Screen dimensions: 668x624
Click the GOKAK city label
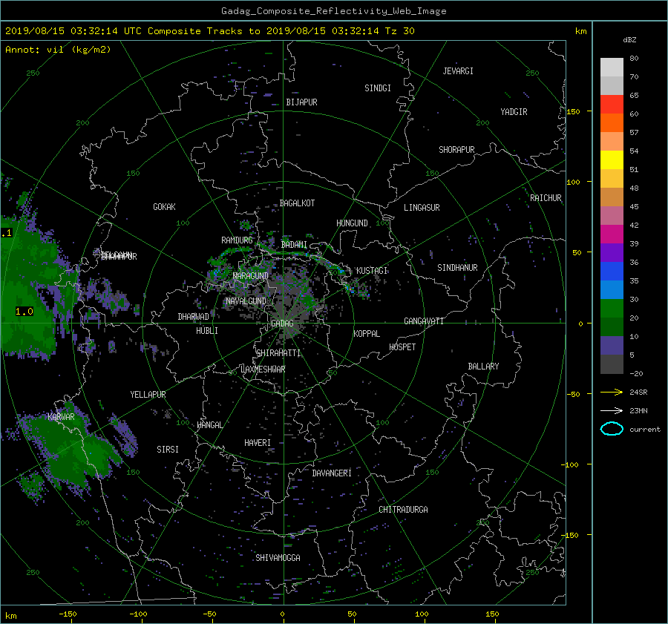(x=165, y=207)
